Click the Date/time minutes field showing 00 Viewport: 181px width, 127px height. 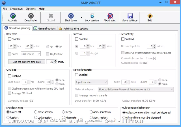pos(28,46)
